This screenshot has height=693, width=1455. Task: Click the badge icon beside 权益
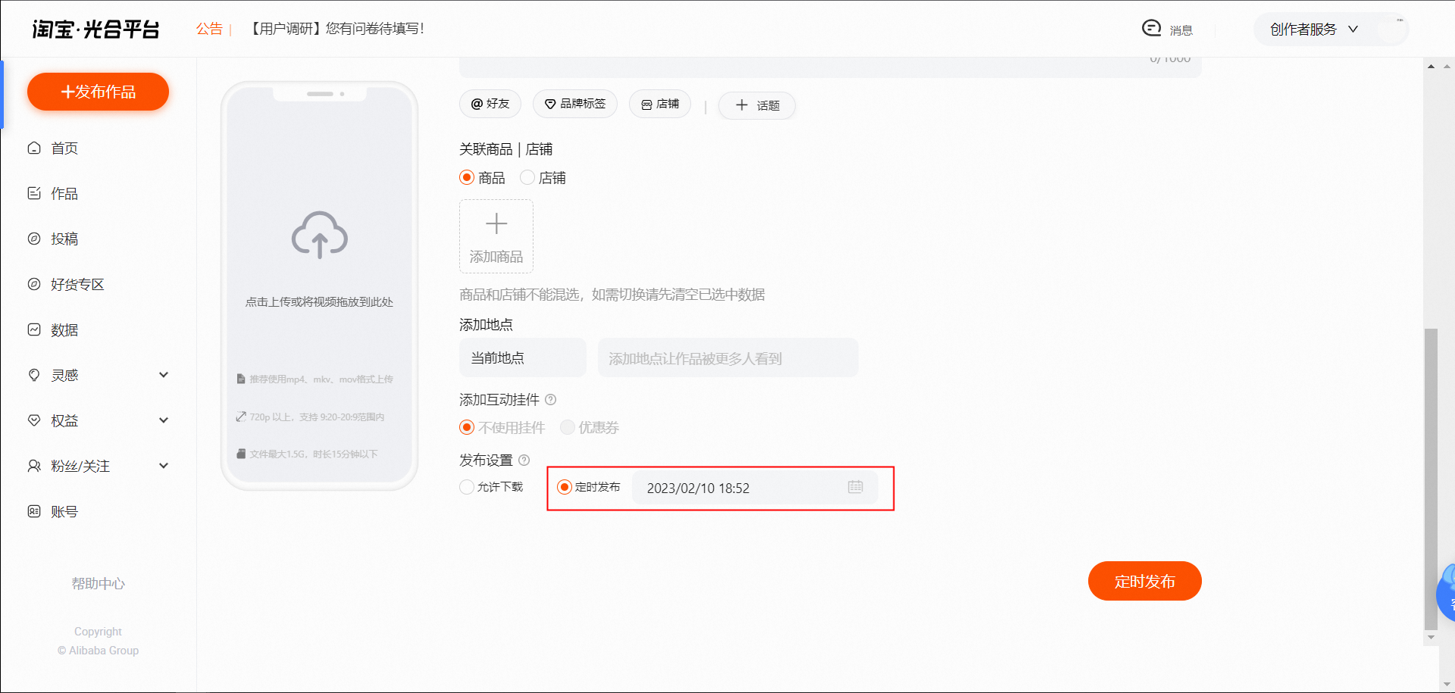pyautogui.click(x=34, y=420)
